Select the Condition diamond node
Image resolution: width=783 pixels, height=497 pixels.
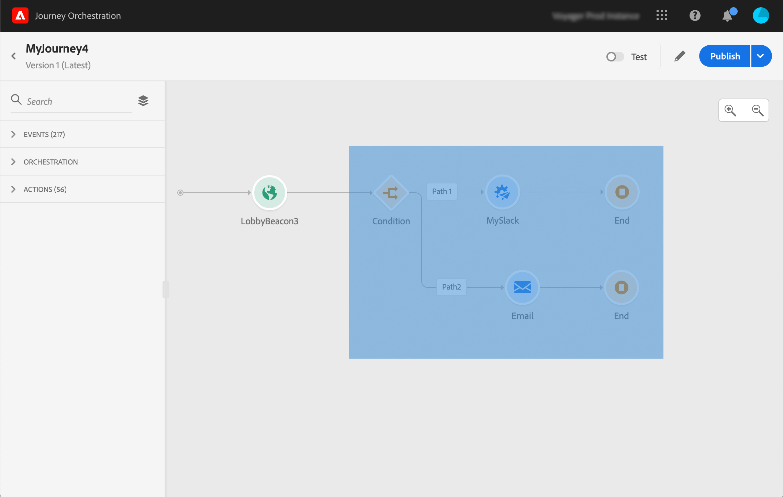(391, 192)
